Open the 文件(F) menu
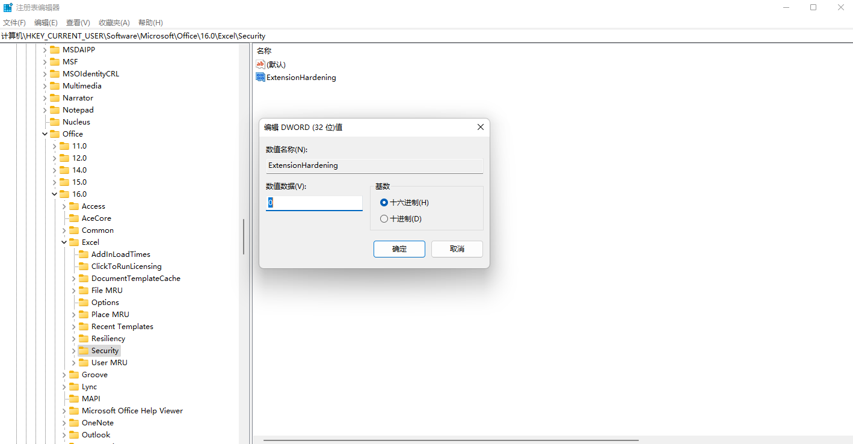The width and height of the screenshot is (853, 444). pyautogui.click(x=14, y=22)
